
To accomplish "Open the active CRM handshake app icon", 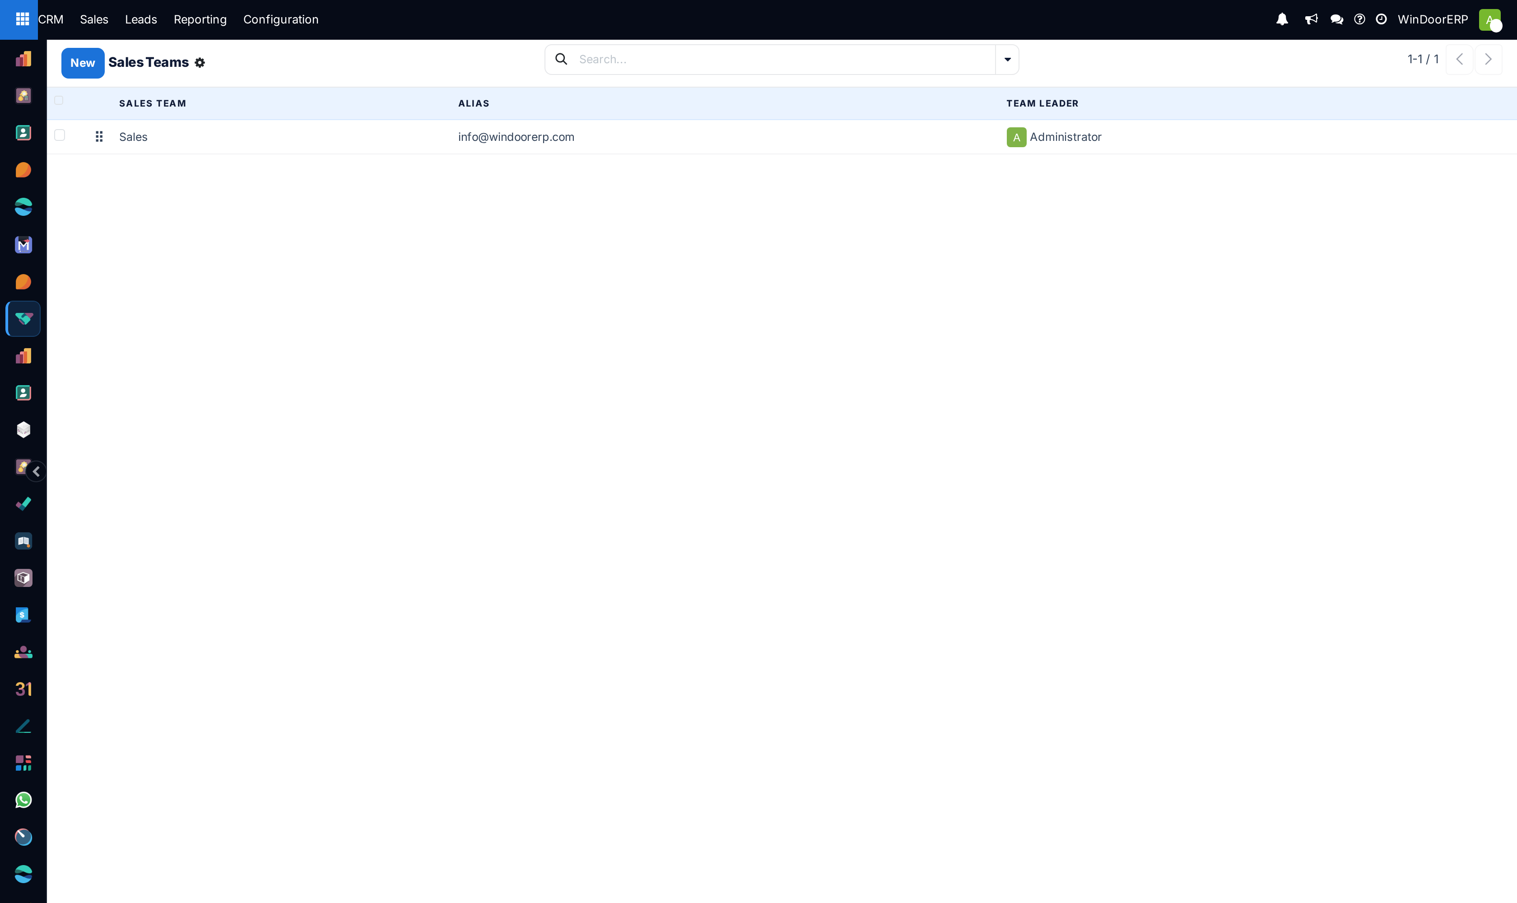I will 23,318.
